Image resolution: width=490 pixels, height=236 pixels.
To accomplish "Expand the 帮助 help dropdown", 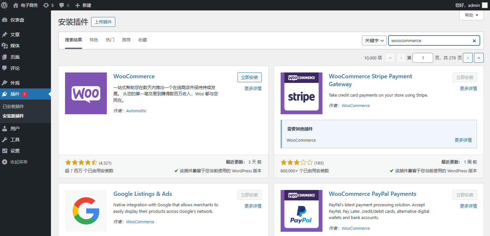I will pos(471,15).
